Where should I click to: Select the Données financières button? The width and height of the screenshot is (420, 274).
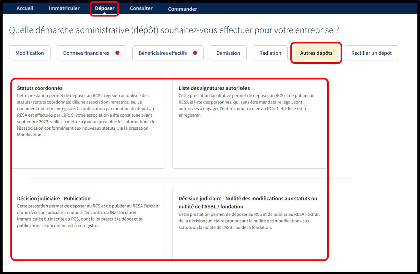tap(87, 53)
